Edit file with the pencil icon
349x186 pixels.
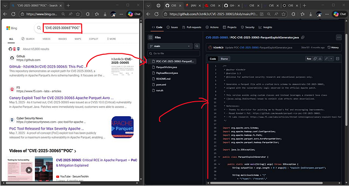[x=326, y=59]
